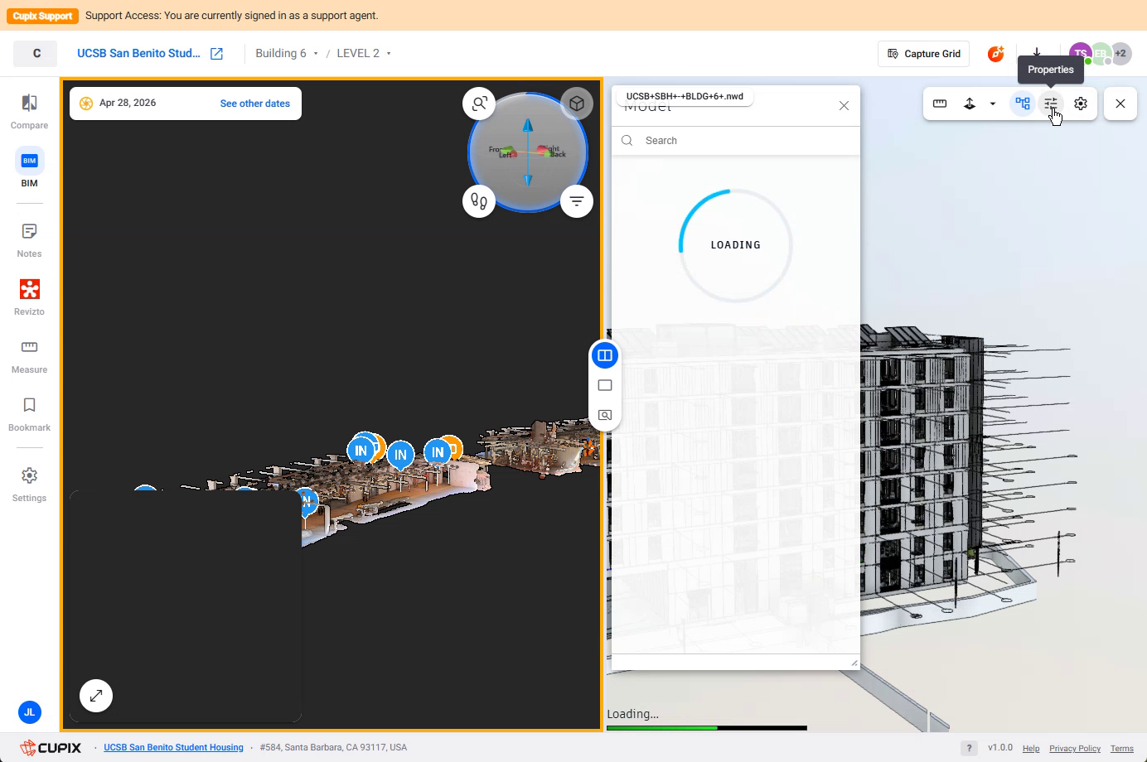The image size is (1147, 762).
Task: Open the Terms link in footer
Action: pos(1122,748)
